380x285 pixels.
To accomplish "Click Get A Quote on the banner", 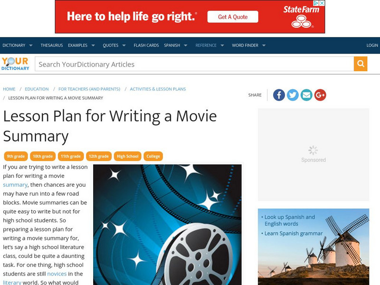I will (233, 17).
